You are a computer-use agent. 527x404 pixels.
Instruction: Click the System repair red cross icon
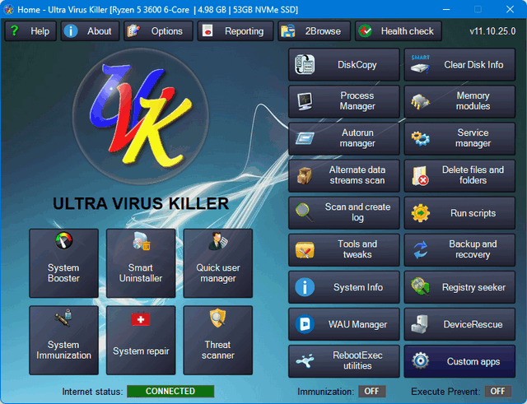point(141,319)
